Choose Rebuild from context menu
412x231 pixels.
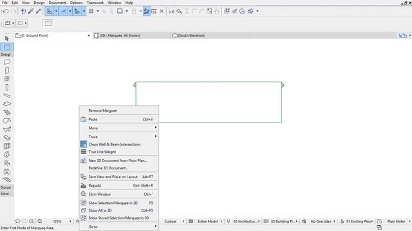(119, 185)
